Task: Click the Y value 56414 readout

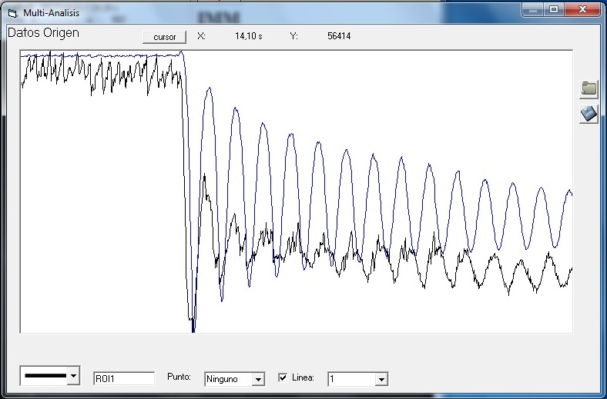Action: [339, 36]
